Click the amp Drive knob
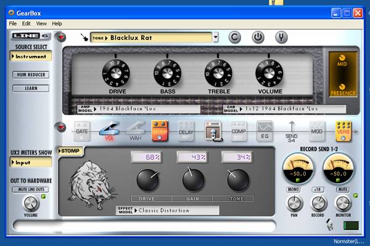This screenshot has width=370, height=246. (116, 73)
